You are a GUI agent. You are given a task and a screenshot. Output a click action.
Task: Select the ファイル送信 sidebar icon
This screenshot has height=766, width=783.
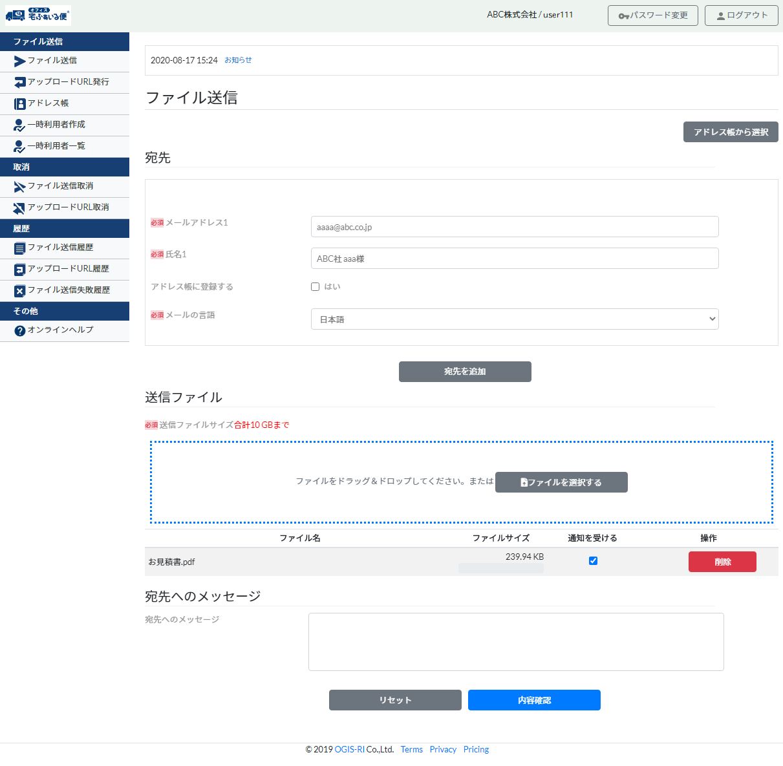(19, 61)
